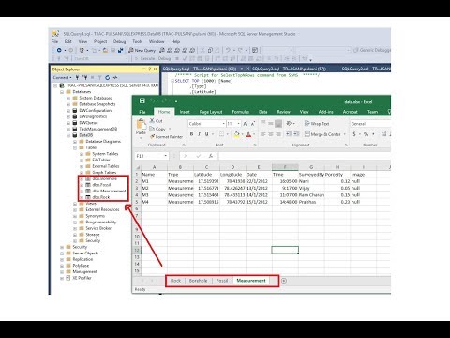Click the Save All icon in SSMS toolbar
The width and height of the screenshot is (450, 338).
pyautogui.click(x=120, y=50)
